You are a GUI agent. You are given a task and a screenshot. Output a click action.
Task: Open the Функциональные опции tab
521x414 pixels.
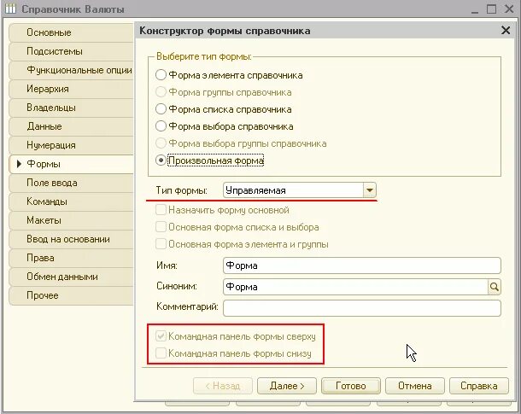tap(71, 70)
